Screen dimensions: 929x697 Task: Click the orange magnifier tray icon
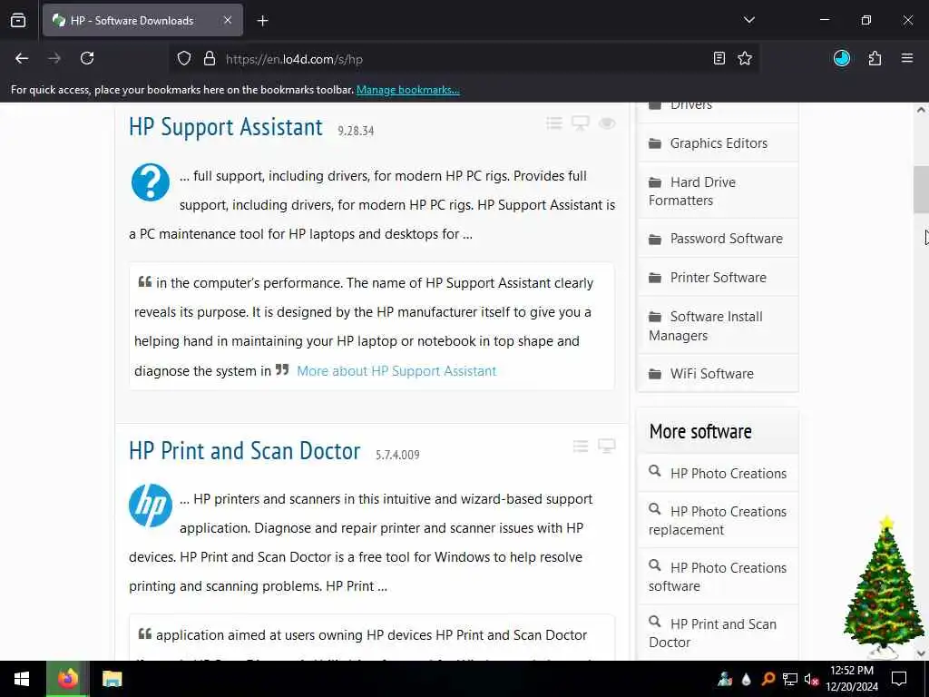768,679
